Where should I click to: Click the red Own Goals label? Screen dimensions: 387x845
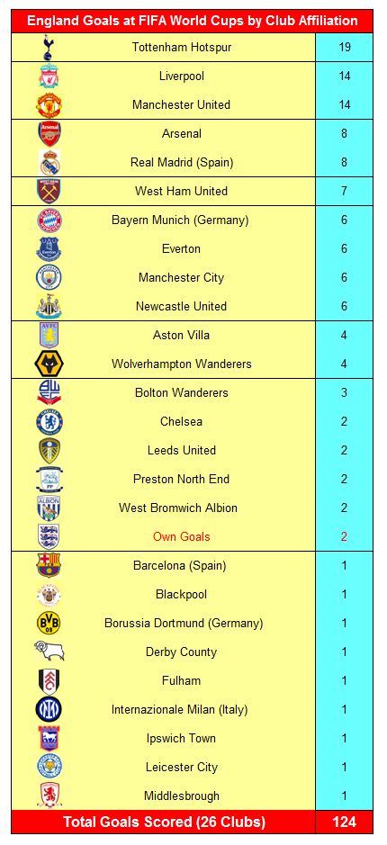[x=182, y=536]
